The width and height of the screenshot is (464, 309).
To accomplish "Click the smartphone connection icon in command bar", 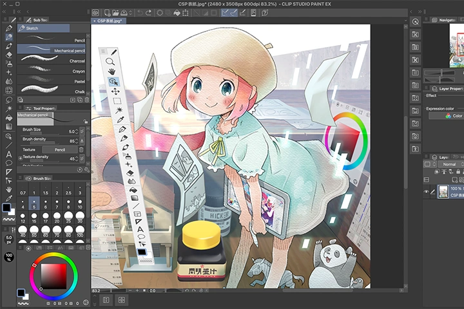I will click(253, 13).
